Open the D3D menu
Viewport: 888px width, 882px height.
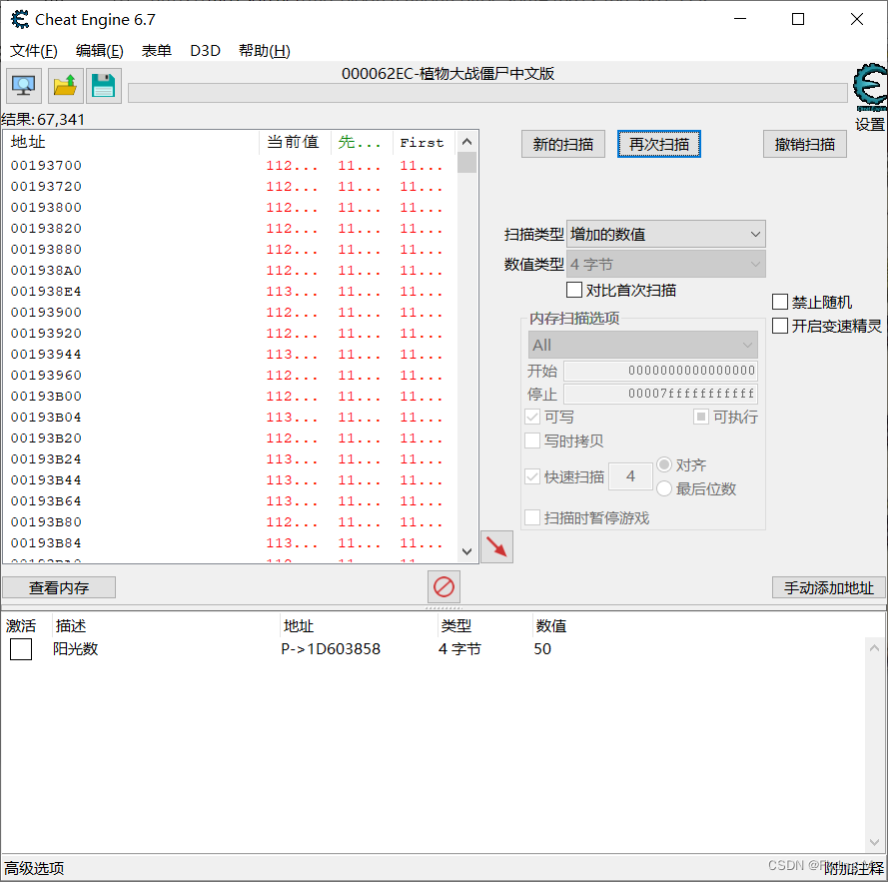pyautogui.click(x=205, y=50)
